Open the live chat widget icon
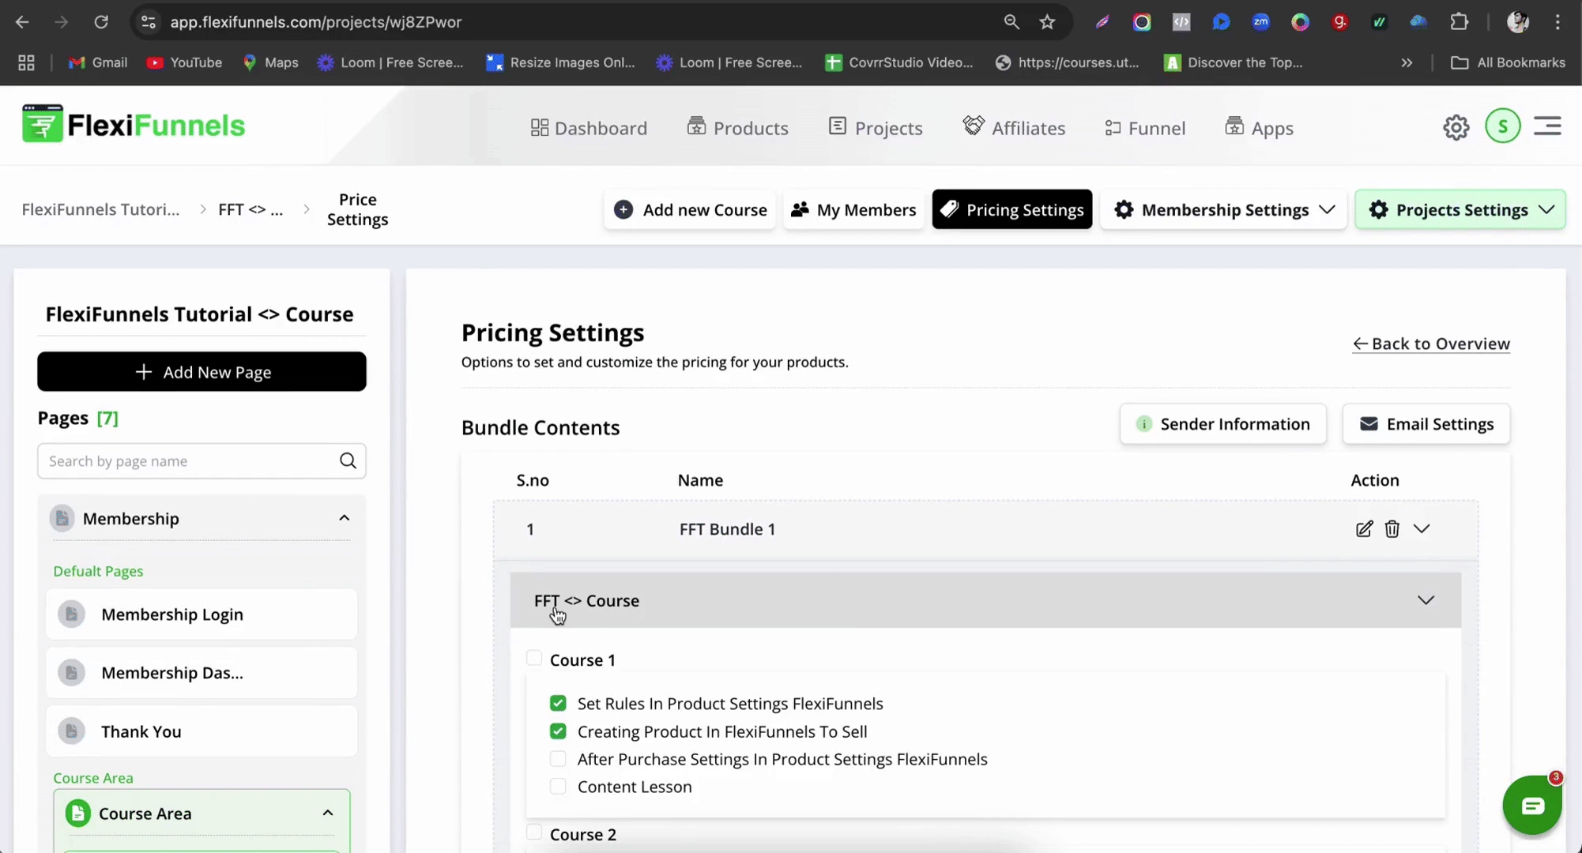1582x853 pixels. tap(1531, 806)
